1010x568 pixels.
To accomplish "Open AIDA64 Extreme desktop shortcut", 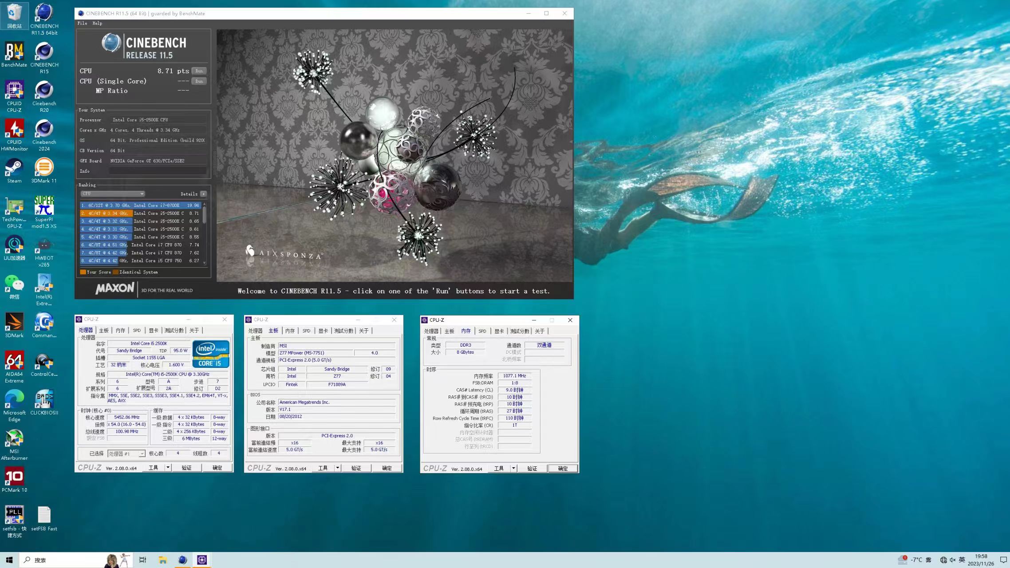I will click(14, 367).
